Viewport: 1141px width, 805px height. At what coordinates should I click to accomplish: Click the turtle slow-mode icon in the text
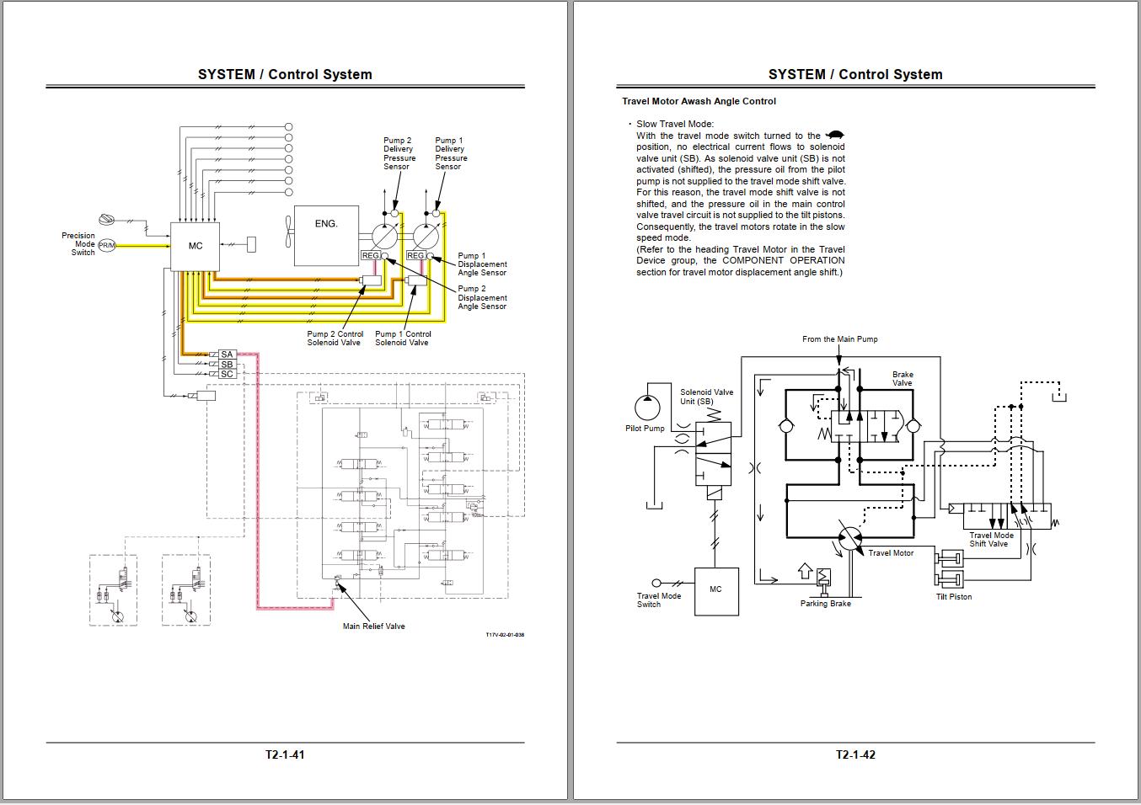coord(834,135)
